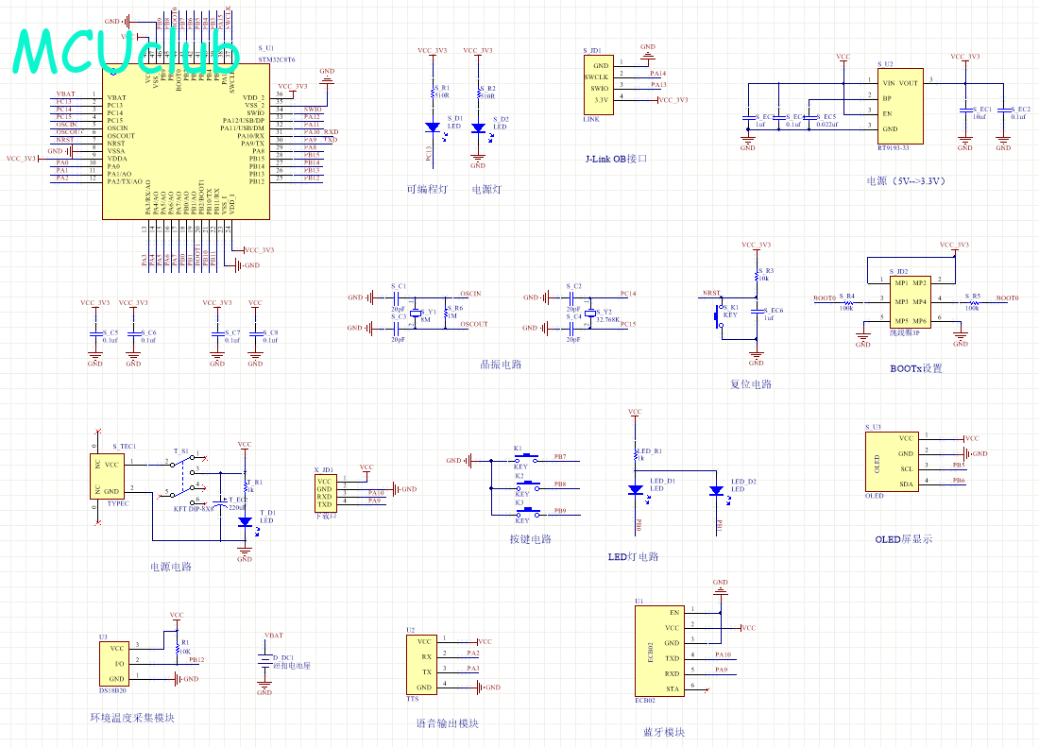Select the S_JD1 LINK connector block
The width and height of the screenshot is (1039, 747).
click(598, 85)
